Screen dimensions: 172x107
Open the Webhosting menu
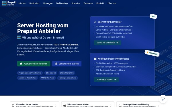click(x=62, y=3)
